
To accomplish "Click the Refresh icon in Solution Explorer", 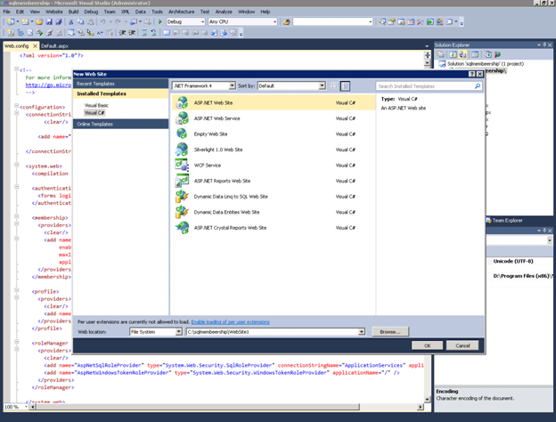I will (453, 54).
